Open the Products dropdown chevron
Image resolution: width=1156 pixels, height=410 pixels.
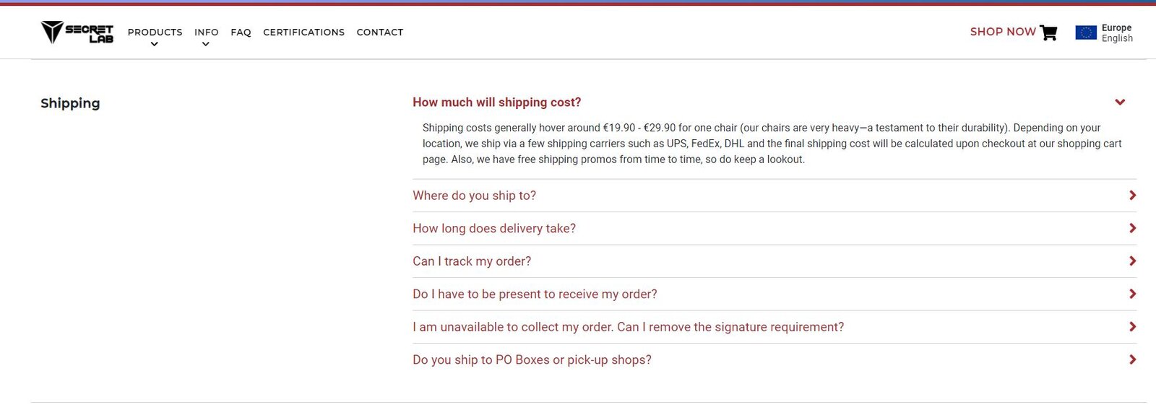point(154,45)
